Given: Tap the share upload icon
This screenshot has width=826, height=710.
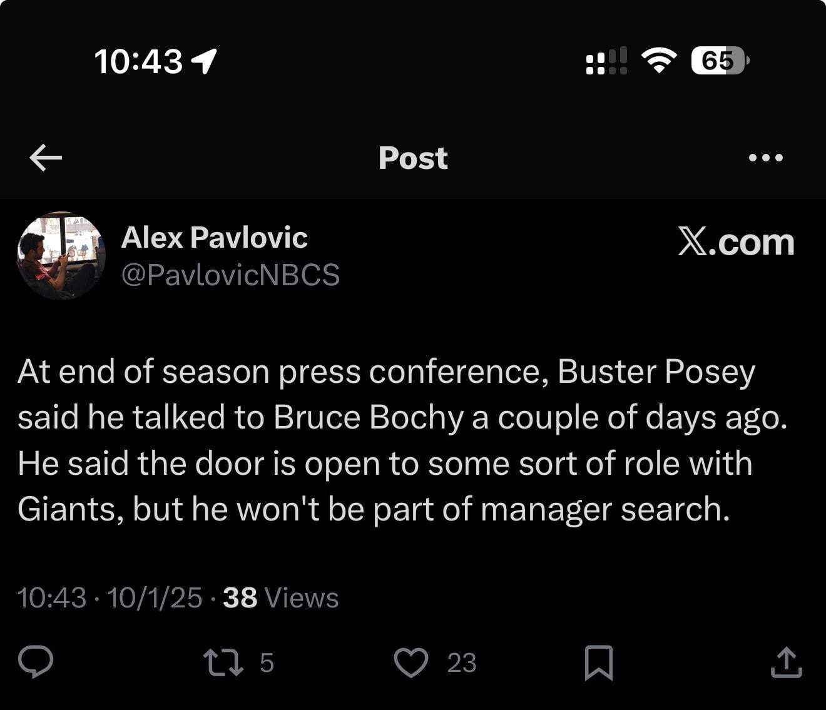Looking at the screenshot, I should tap(786, 662).
